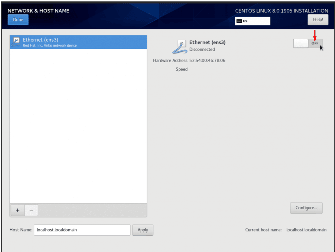Open the Help! documentation
Image resolution: width=335 pixels, height=252 pixels.
(x=318, y=20)
